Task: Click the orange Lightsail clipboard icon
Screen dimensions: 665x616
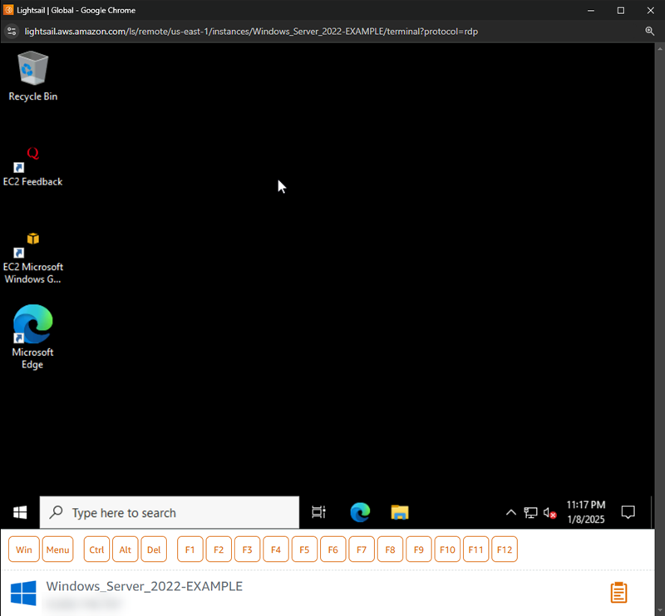Action: 618,592
